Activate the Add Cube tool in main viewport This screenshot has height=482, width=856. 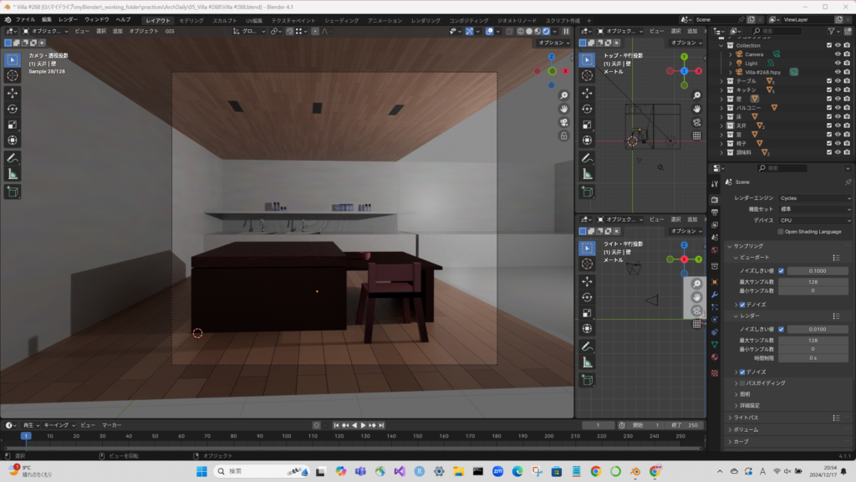13,192
